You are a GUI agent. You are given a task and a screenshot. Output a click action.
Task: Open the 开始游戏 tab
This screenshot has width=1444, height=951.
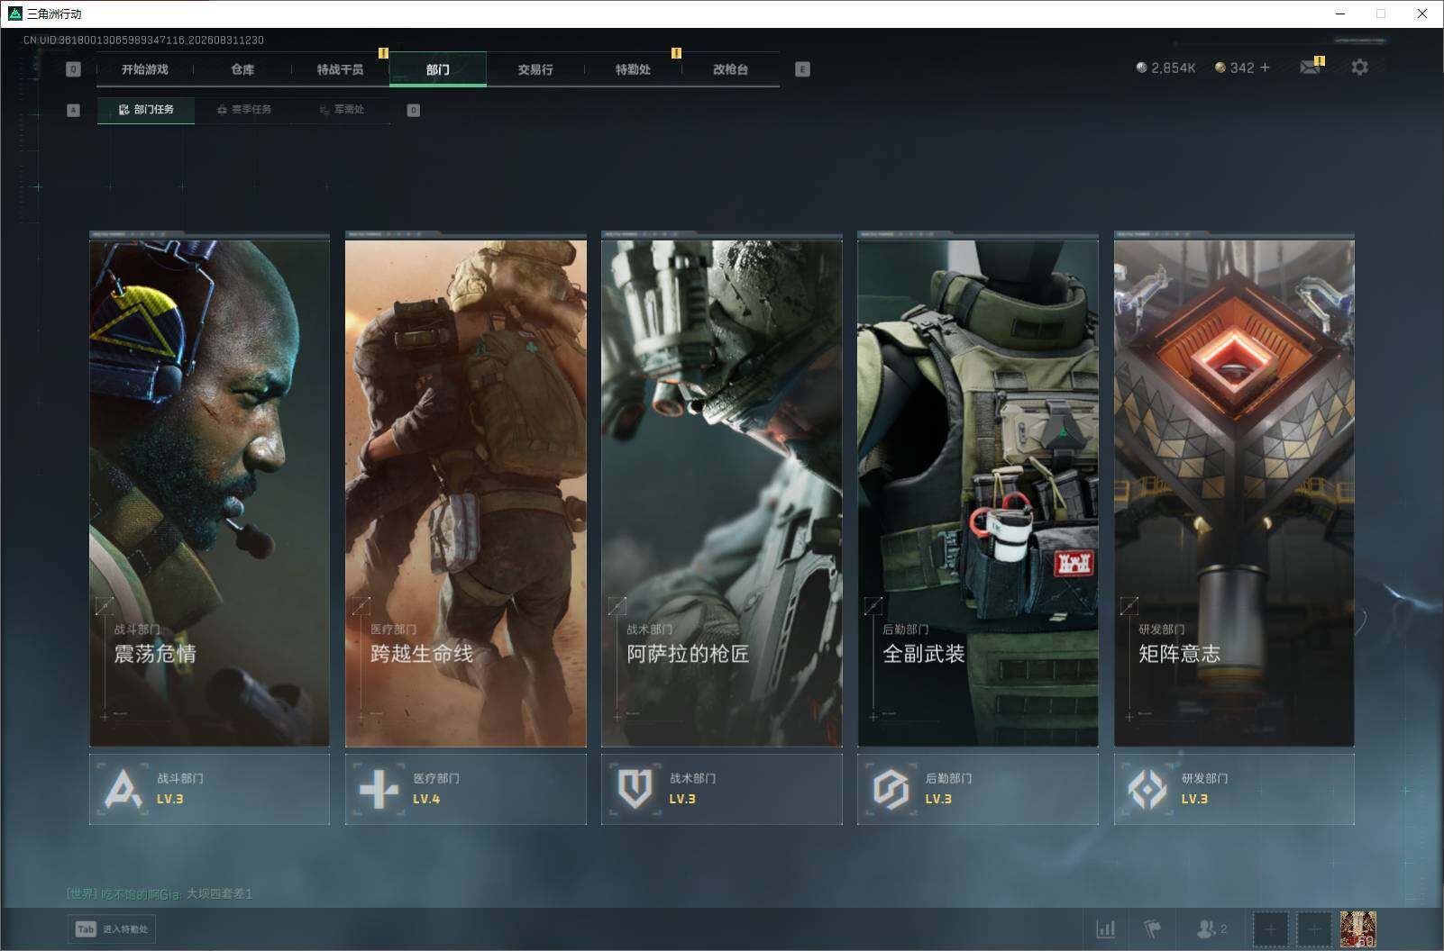tap(145, 69)
